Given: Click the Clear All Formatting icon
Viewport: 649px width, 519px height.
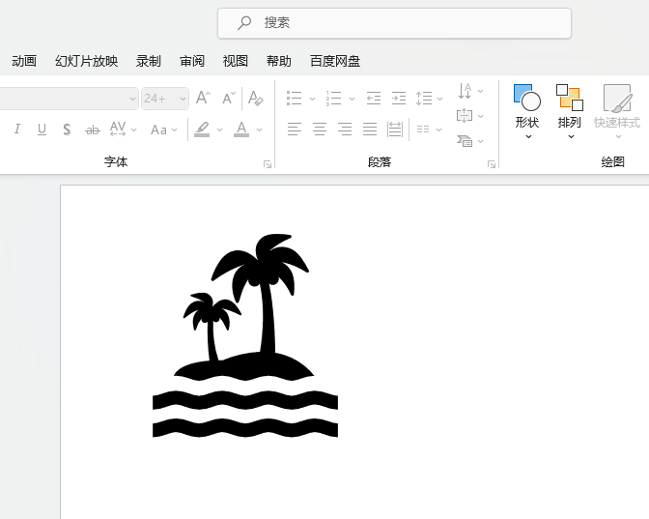Looking at the screenshot, I should (x=255, y=99).
